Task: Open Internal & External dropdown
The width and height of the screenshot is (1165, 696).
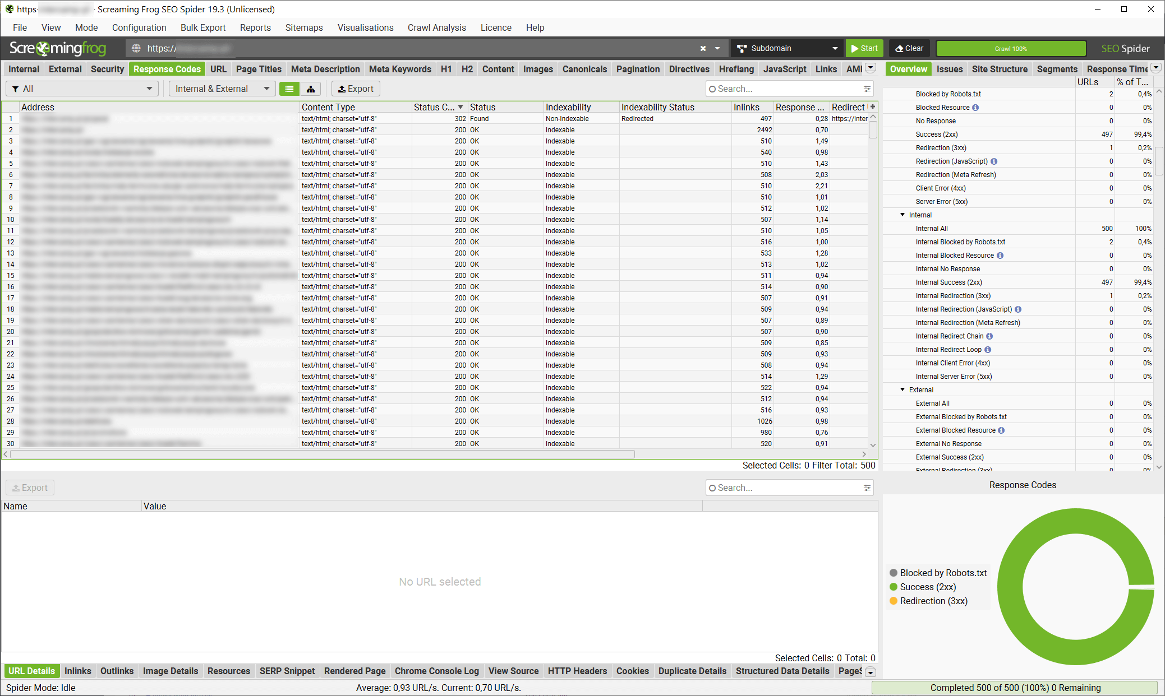Action: pos(222,89)
